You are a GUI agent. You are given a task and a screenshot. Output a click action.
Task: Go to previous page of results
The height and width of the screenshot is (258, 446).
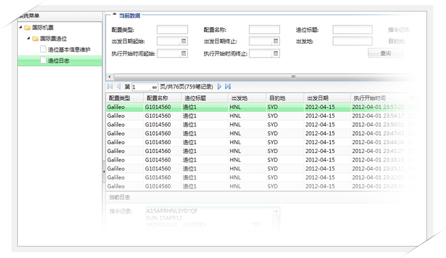click(x=119, y=87)
